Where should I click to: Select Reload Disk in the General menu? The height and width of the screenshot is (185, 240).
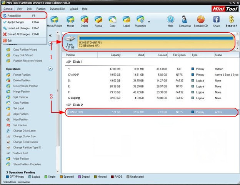pyautogui.click(x=24, y=16)
